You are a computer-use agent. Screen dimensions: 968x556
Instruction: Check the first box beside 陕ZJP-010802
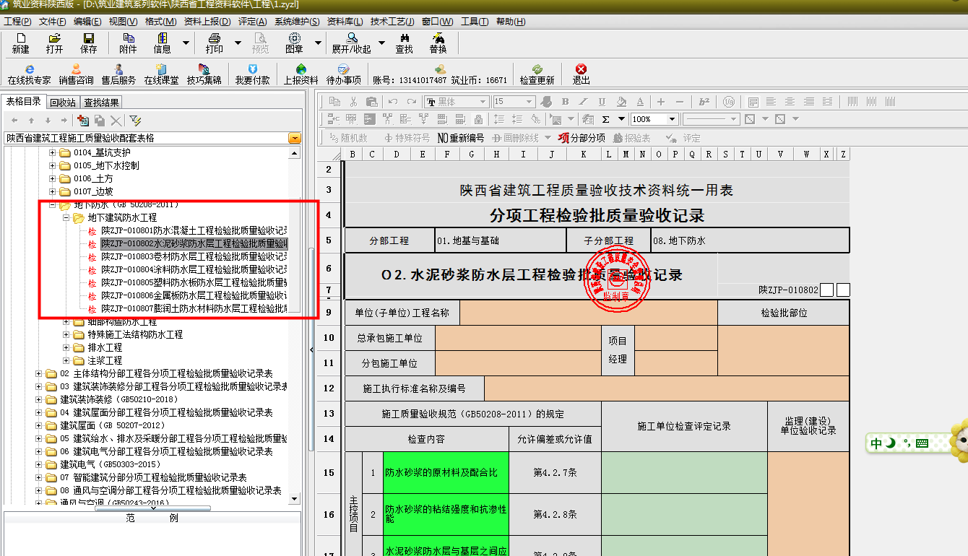coord(827,290)
